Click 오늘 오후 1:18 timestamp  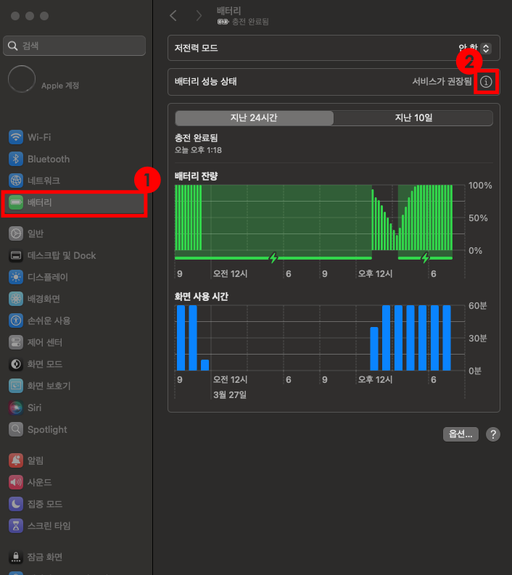coord(198,150)
